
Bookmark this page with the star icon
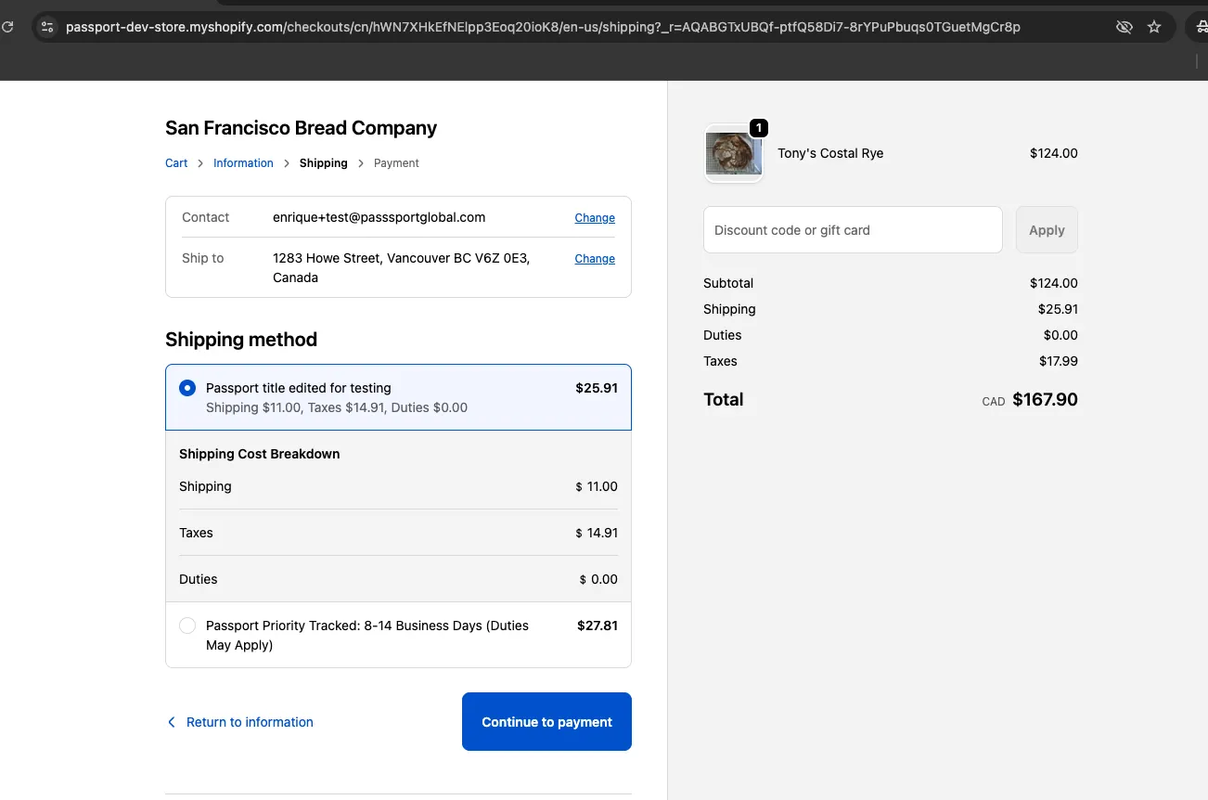1154,27
